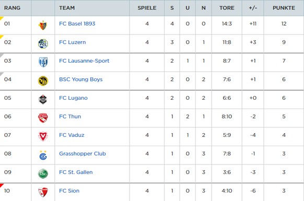Click the green FC St. Gallen badge
The image size is (304, 201).
[x=43, y=174]
